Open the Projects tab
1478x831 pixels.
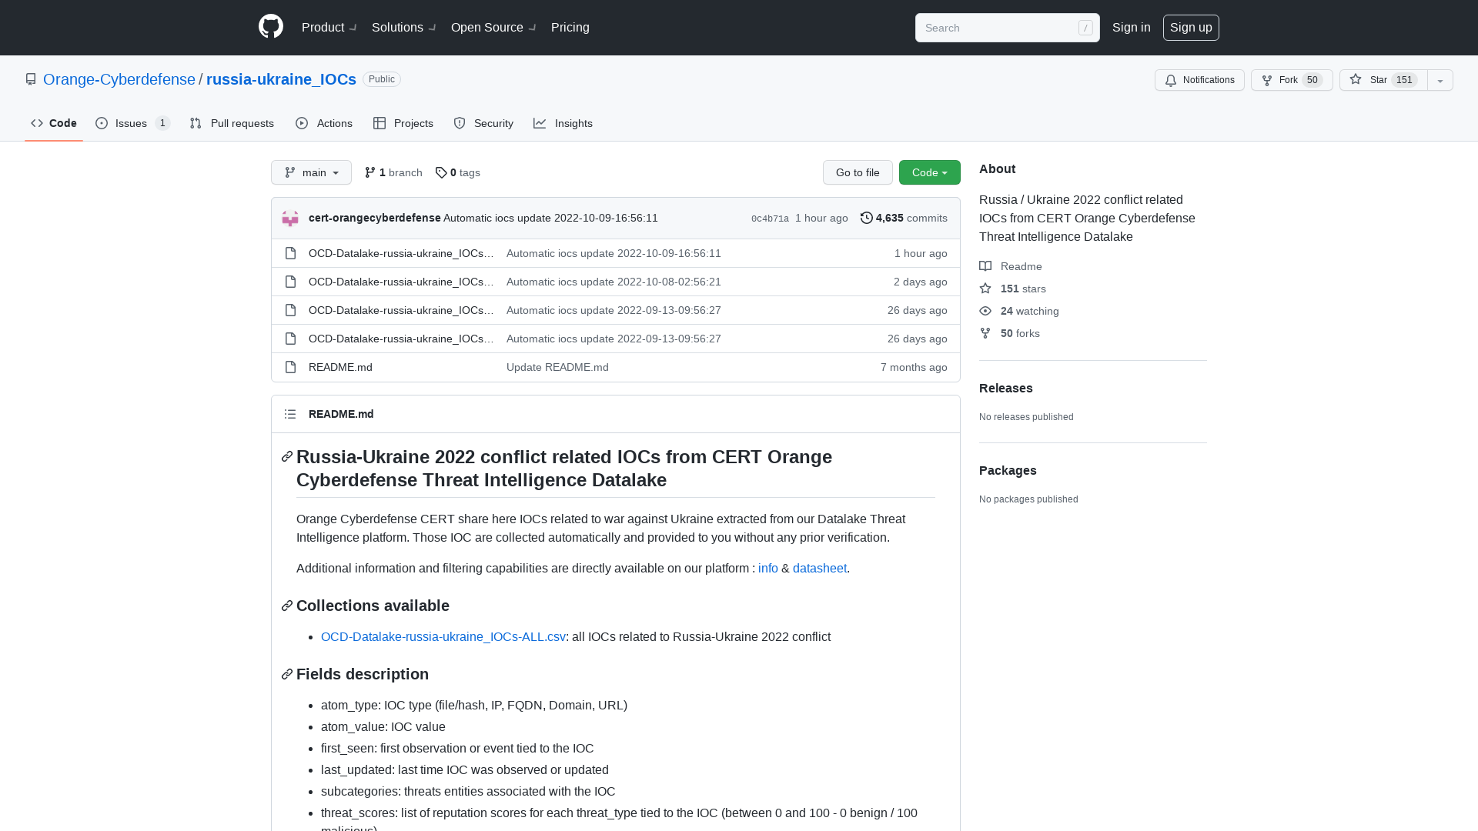tap(403, 123)
